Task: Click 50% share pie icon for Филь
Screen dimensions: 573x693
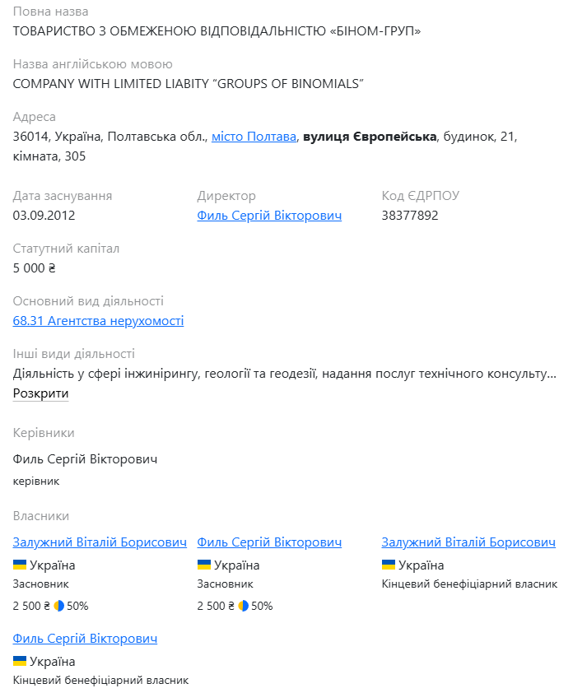Action: pos(243,606)
